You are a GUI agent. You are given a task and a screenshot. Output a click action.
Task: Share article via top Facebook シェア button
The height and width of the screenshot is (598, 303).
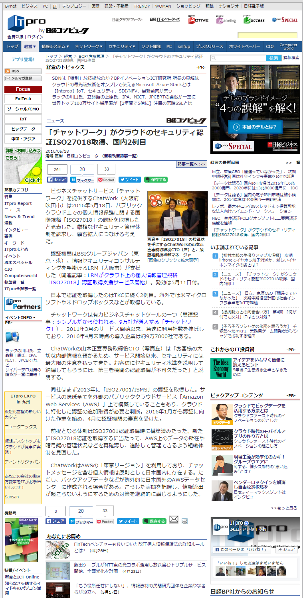point(57,180)
